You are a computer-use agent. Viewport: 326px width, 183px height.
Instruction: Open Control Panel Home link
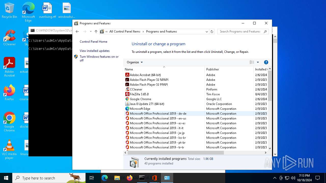93,42
